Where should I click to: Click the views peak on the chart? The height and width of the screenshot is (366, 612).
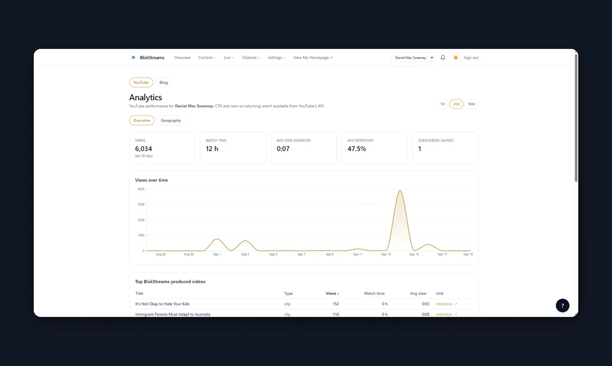coord(400,191)
